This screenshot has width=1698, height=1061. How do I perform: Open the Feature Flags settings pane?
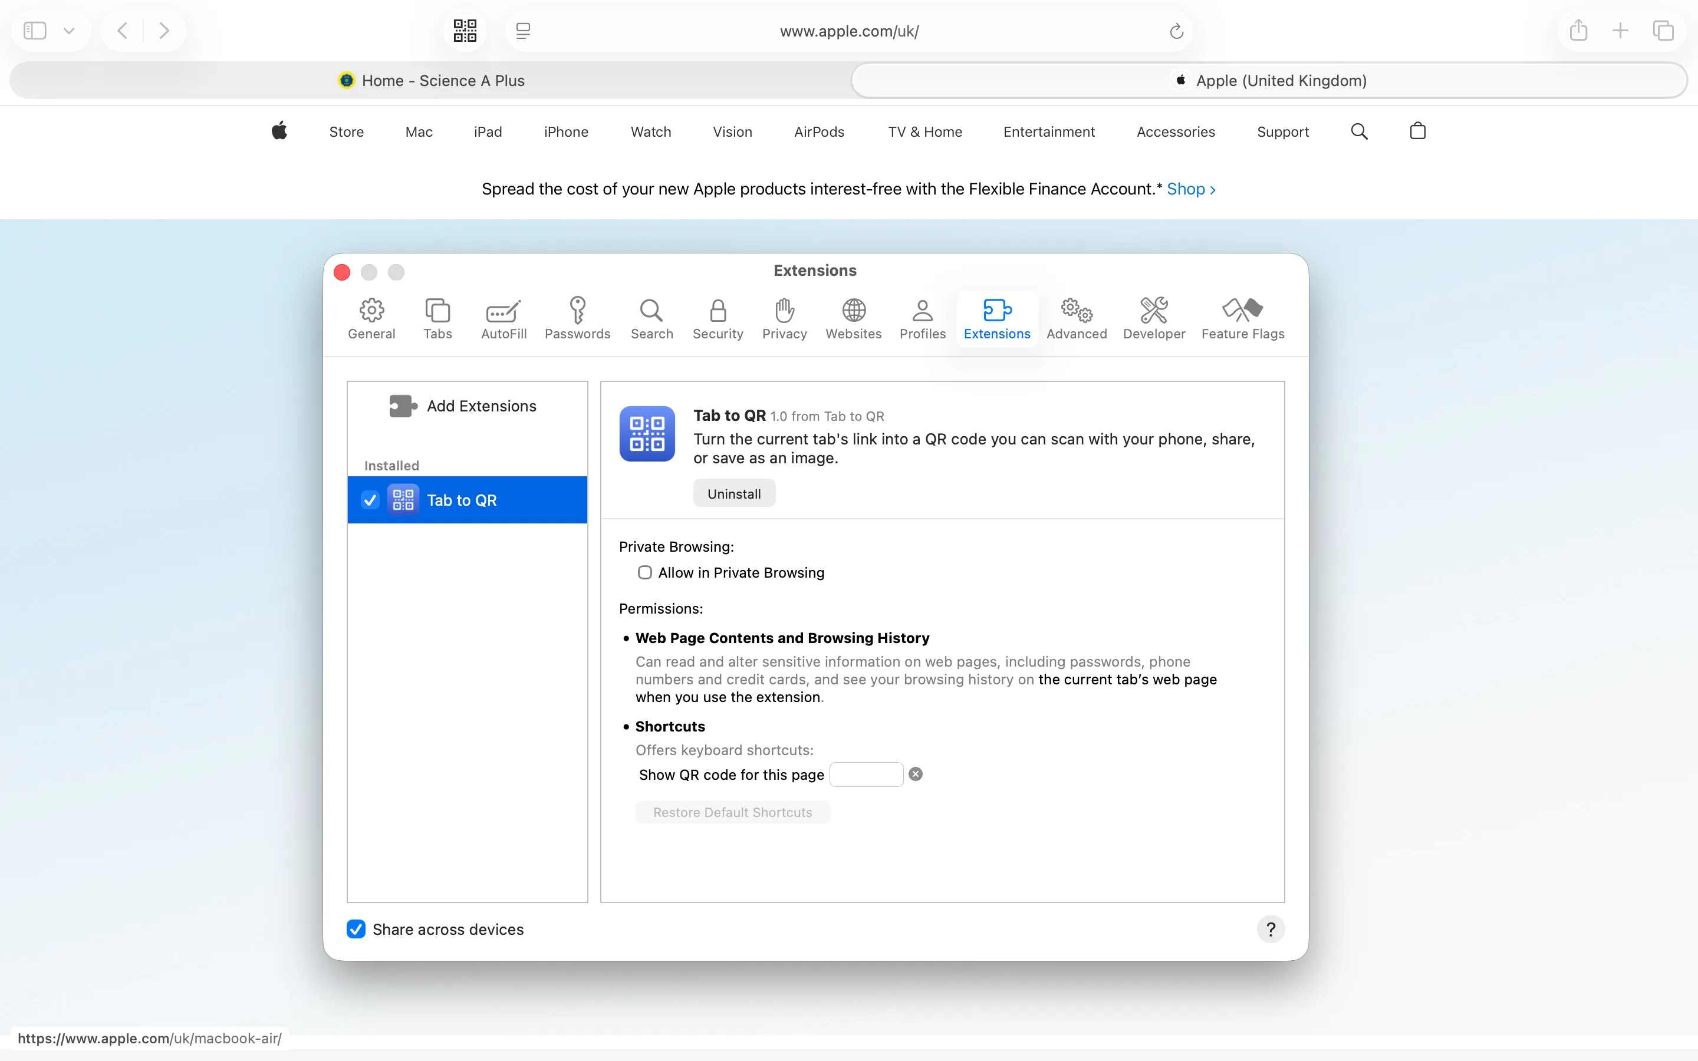[x=1243, y=318]
